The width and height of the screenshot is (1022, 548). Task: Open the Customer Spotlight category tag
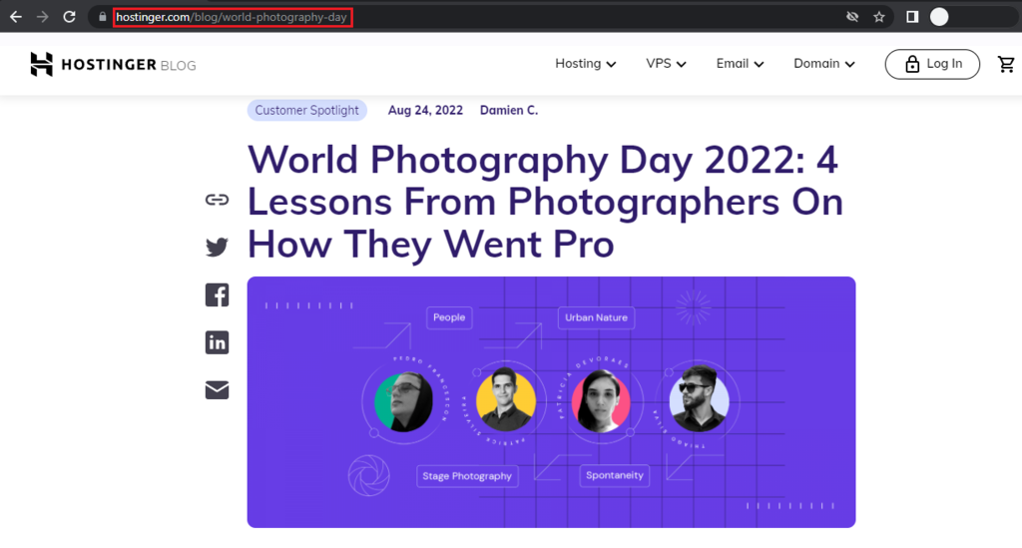coord(307,110)
